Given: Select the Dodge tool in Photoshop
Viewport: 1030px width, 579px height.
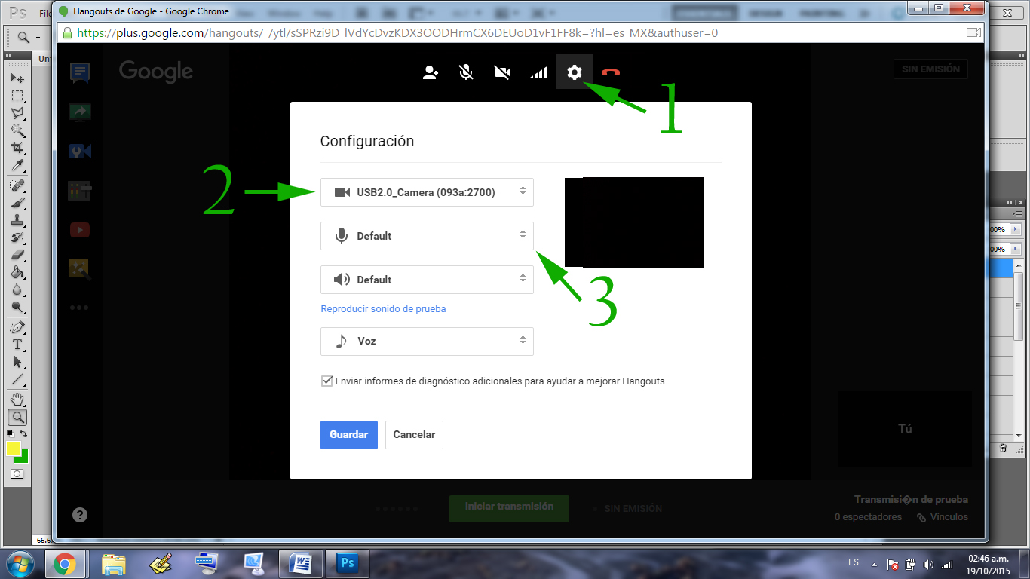Looking at the screenshot, I should click(17, 307).
